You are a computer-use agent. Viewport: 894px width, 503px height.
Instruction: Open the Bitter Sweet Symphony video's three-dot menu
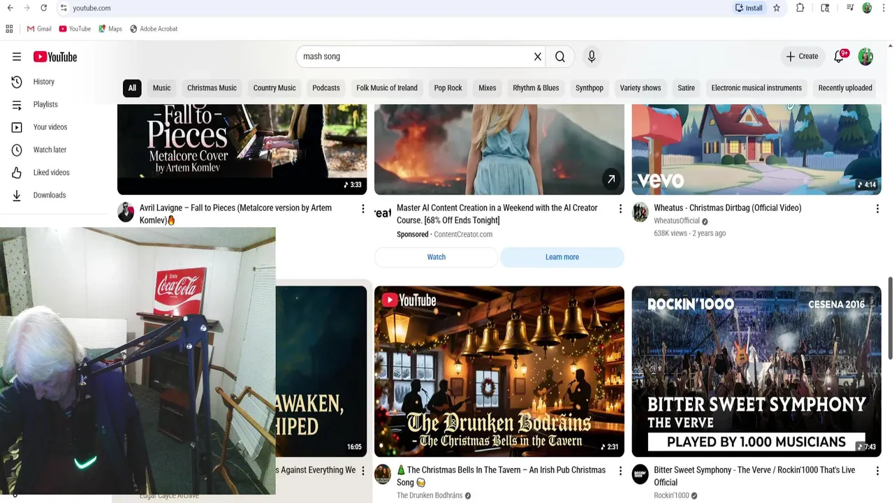click(877, 471)
